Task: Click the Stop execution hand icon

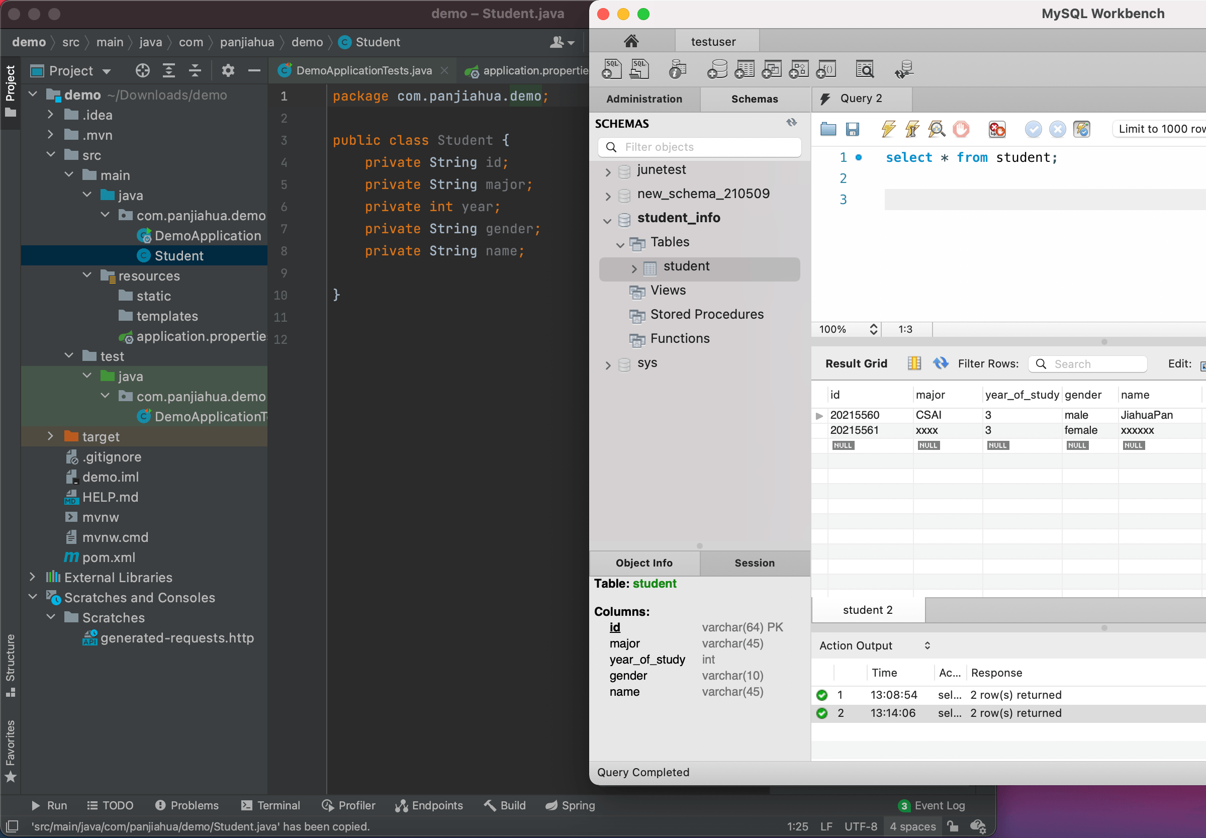Action: coord(961,129)
